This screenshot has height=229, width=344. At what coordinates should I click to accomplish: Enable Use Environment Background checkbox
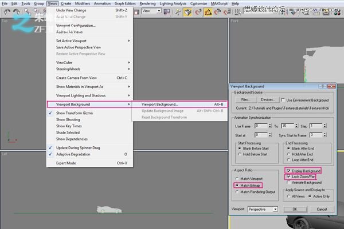[283, 100]
